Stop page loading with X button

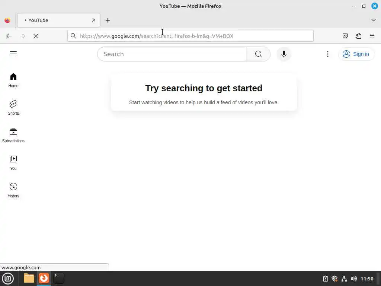coord(36,36)
